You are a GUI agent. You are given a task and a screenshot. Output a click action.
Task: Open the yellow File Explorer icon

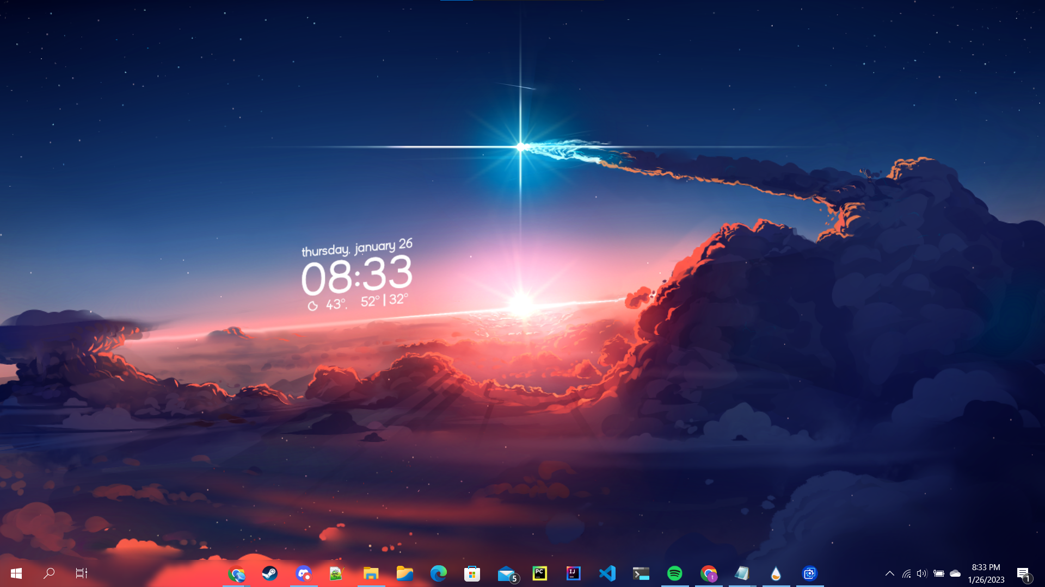coord(371,573)
